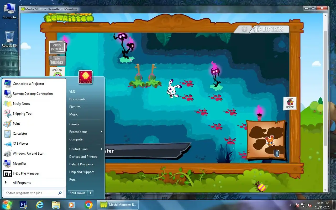The image size is (336, 210).
Task: Open Windows Media Player taskbar icon
Action: coord(72,205)
